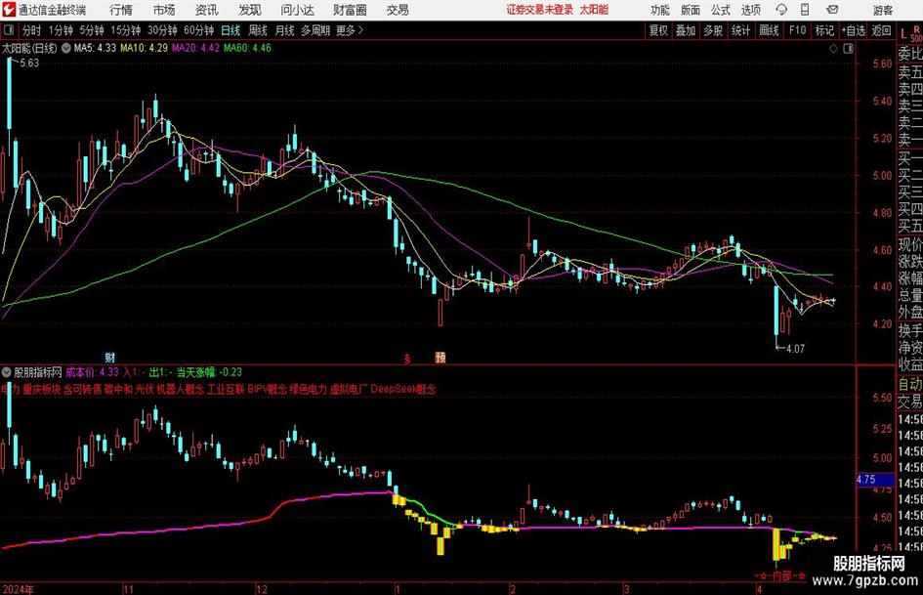The height and width of the screenshot is (595, 923).
Task: Click the DeepSeek概念 concept tag
Action: tap(403, 390)
